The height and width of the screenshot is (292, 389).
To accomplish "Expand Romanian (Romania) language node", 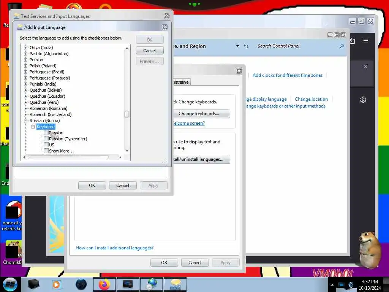I will click(25, 108).
